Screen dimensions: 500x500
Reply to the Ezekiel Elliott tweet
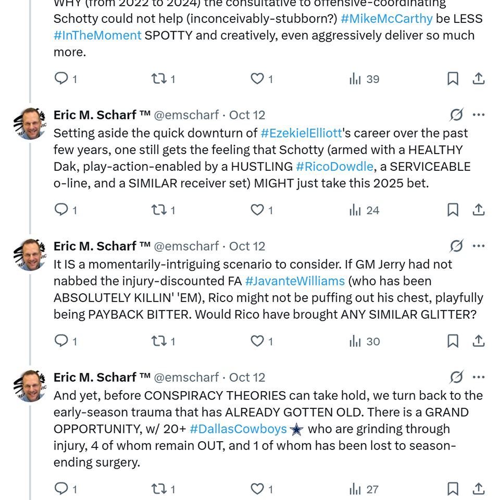click(x=62, y=210)
